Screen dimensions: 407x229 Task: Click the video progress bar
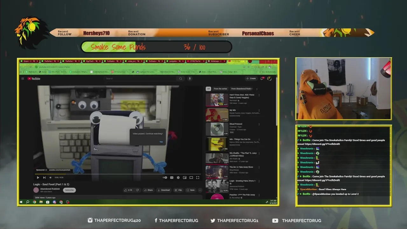pos(118,174)
